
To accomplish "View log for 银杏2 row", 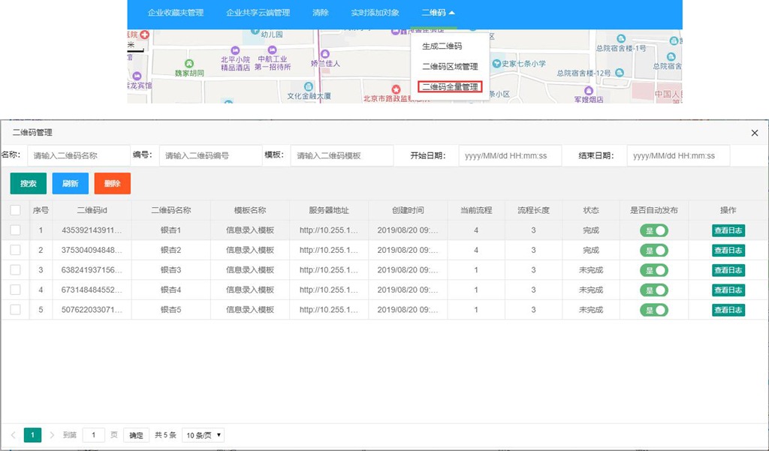I will coord(728,251).
